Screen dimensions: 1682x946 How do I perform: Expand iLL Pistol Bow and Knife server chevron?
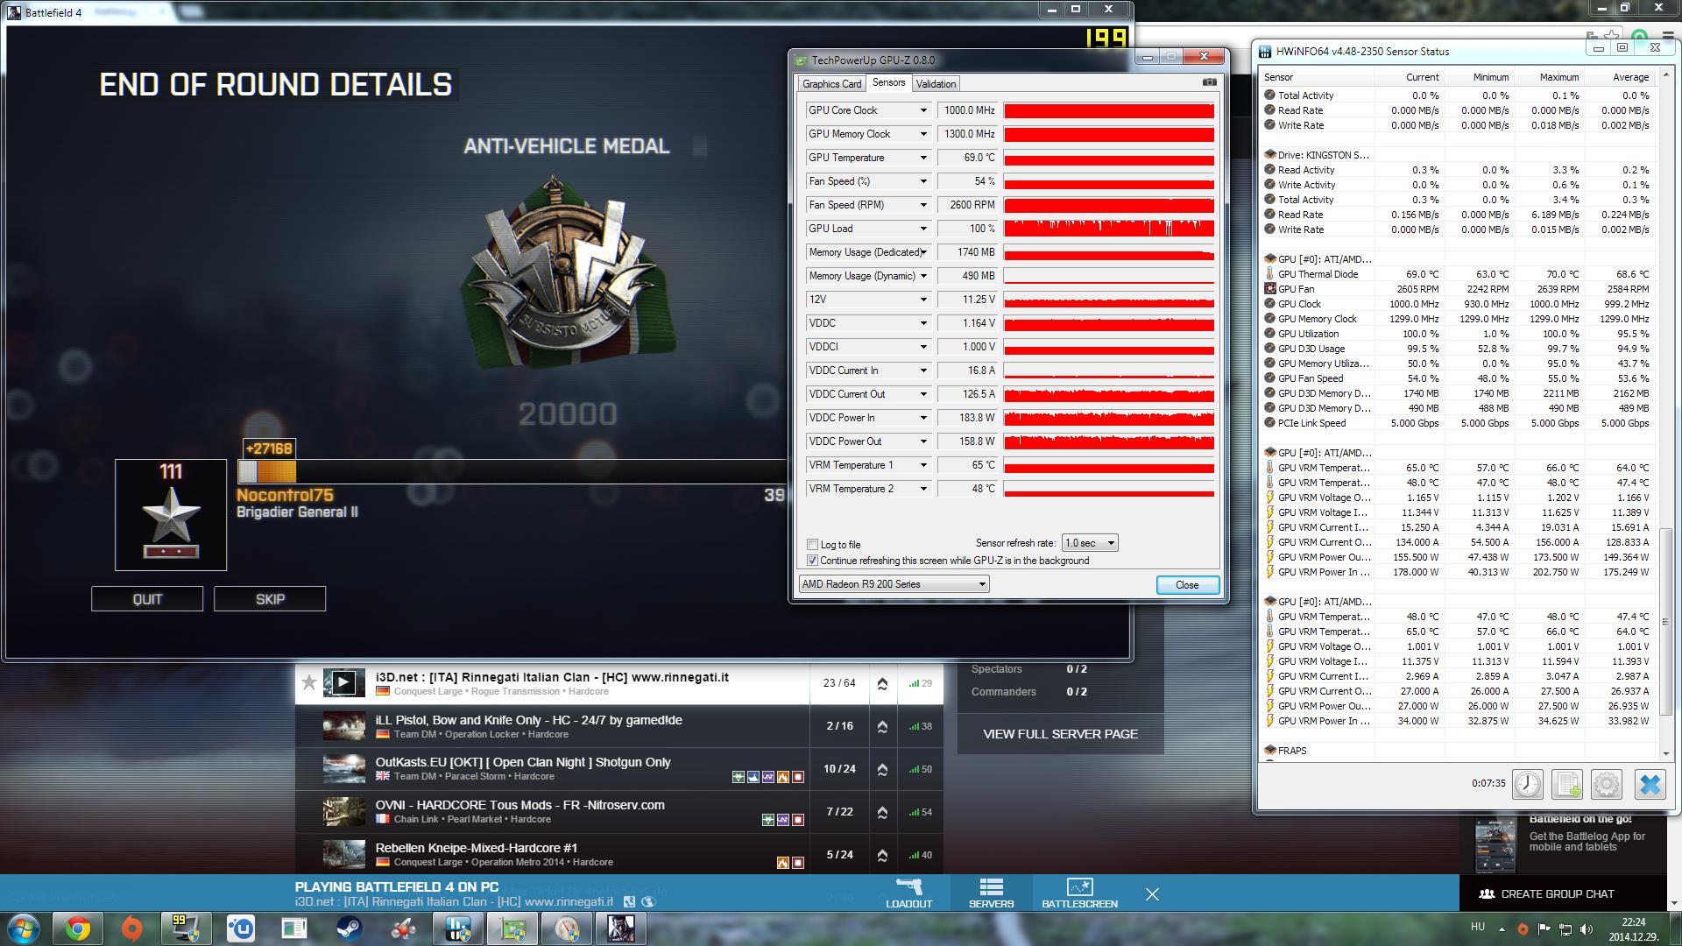click(x=882, y=726)
